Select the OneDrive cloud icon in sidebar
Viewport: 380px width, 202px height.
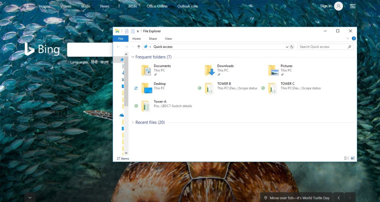pyautogui.click(x=122, y=115)
